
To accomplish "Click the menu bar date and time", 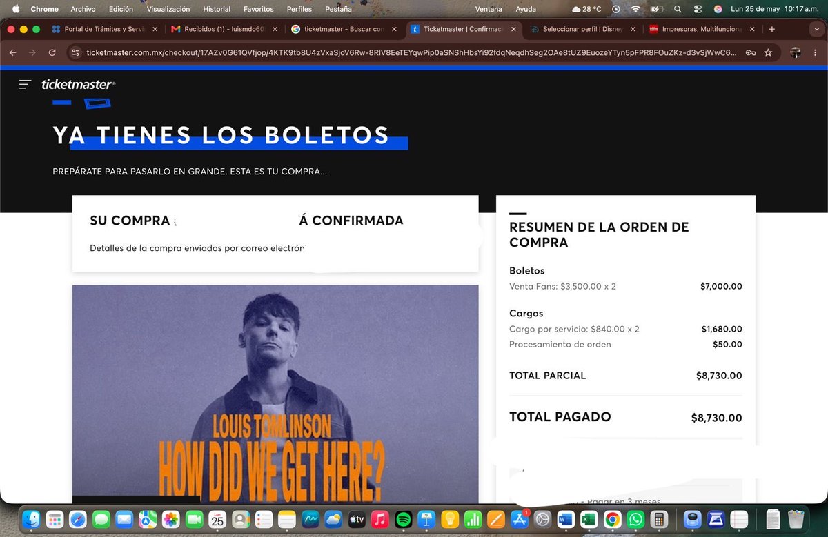I will [773, 9].
